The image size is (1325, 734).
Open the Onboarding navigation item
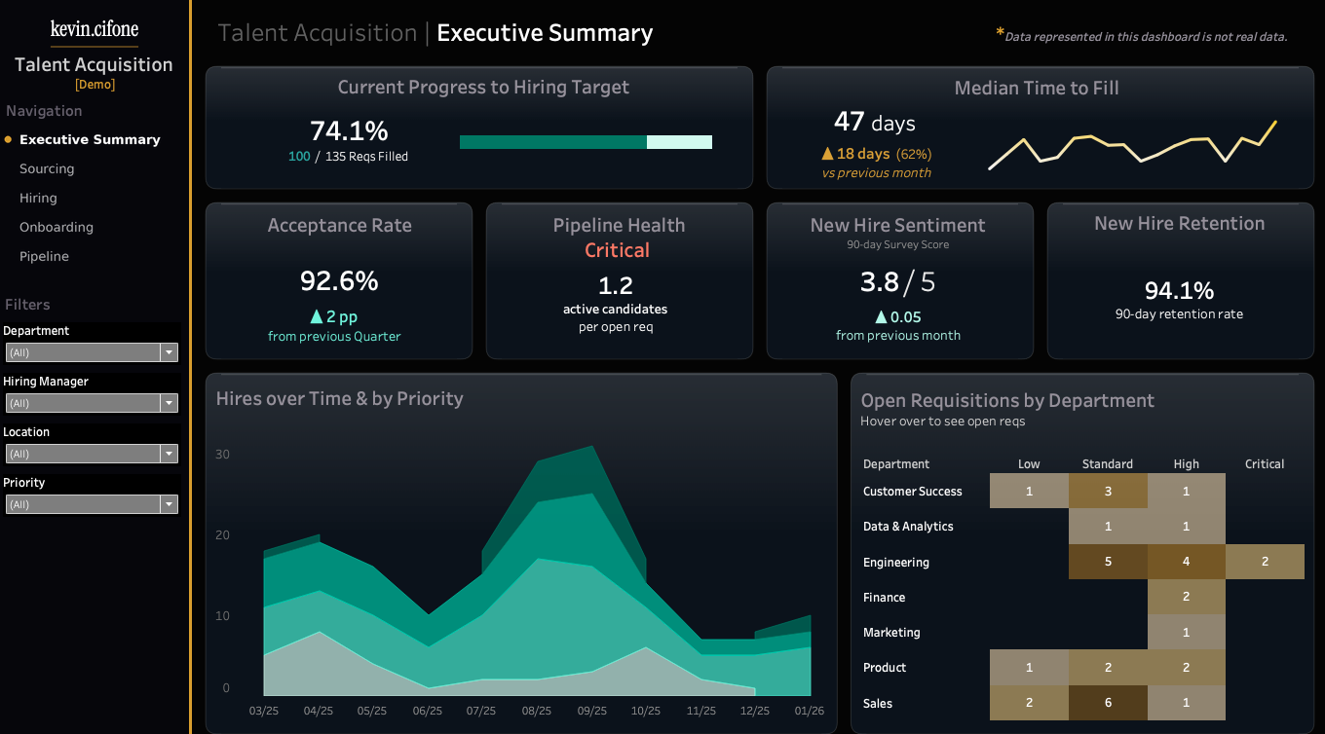click(57, 227)
